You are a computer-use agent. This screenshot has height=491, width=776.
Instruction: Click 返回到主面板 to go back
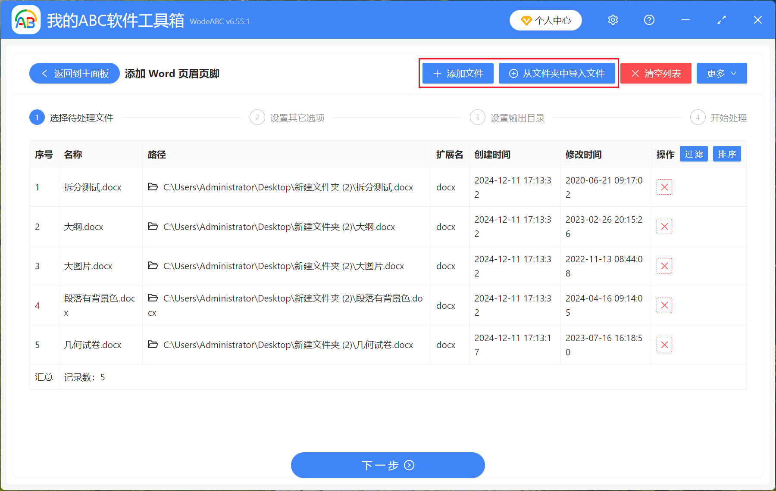74,73
